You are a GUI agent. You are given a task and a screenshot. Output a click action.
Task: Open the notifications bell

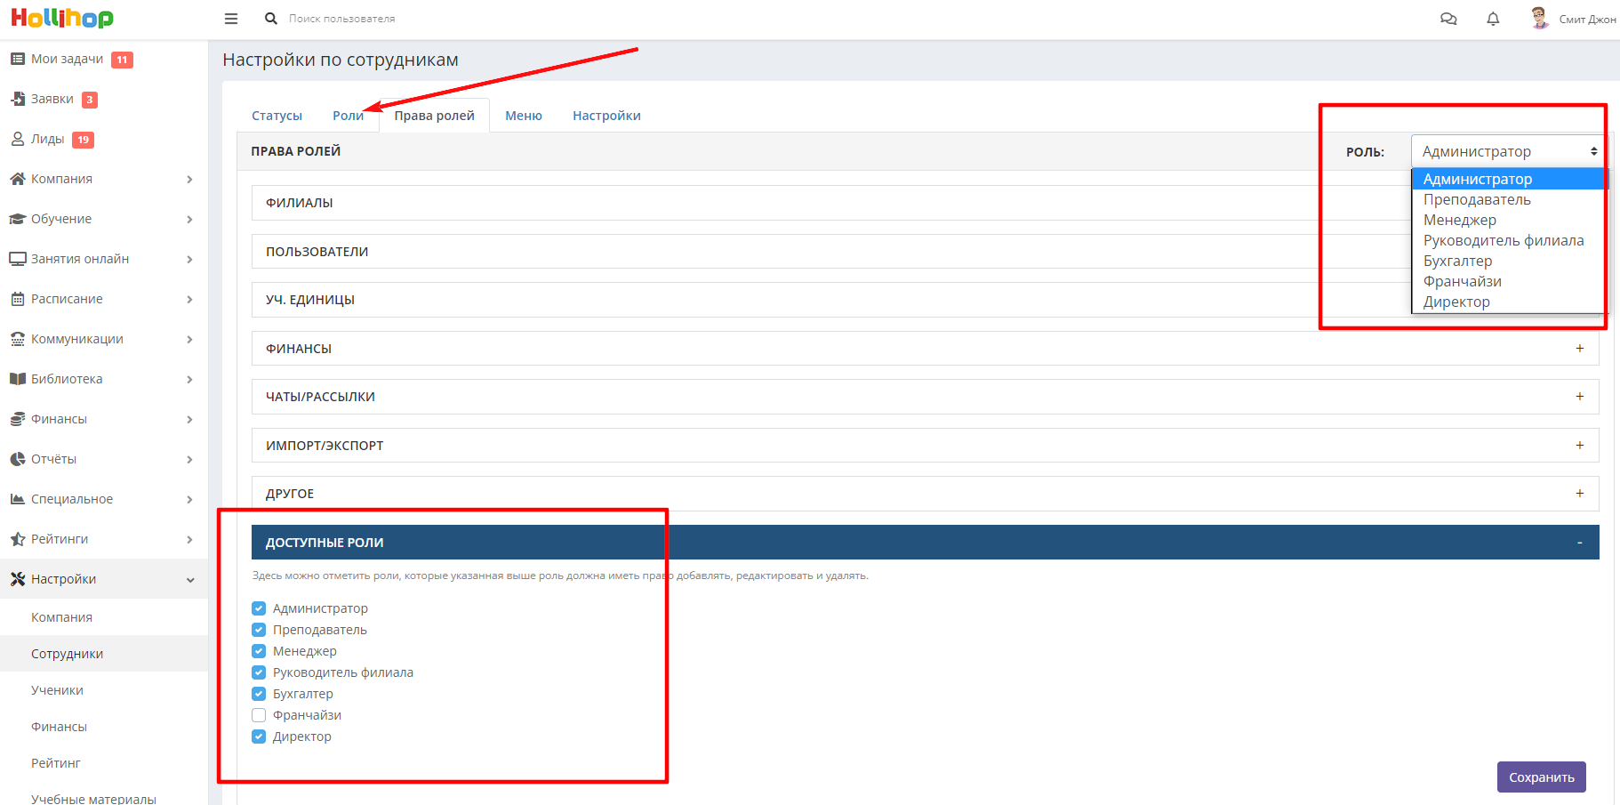pyautogui.click(x=1493, y=19)
